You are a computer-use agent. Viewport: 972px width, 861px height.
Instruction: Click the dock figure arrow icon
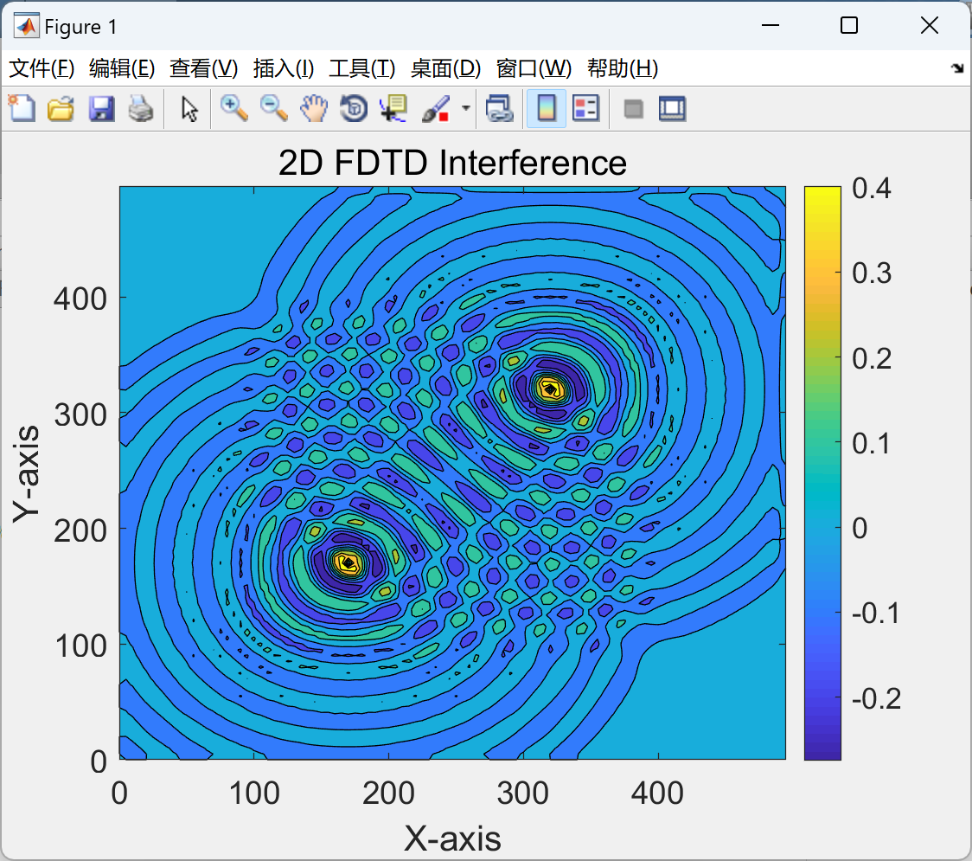tap(958, 68)
